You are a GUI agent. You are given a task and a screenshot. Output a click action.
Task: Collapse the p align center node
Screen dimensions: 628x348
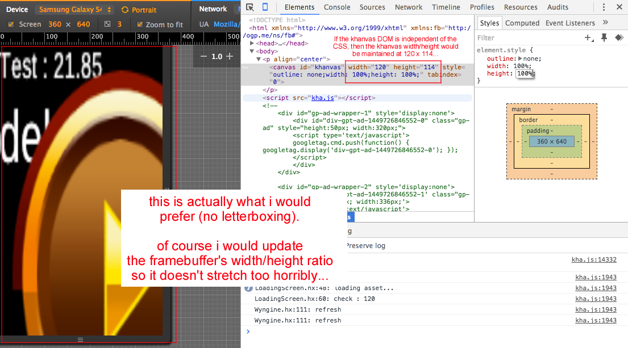pos(259,59)
